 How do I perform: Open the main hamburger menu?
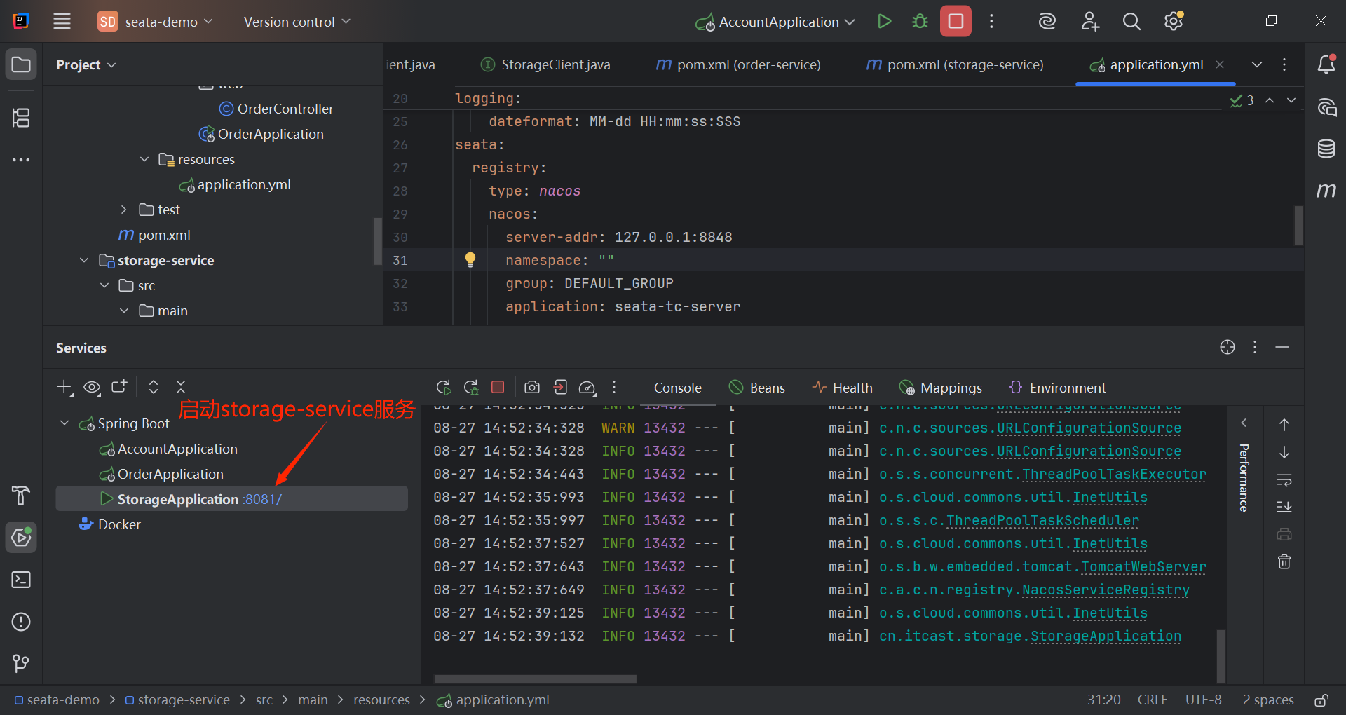[x=62, y=22]
